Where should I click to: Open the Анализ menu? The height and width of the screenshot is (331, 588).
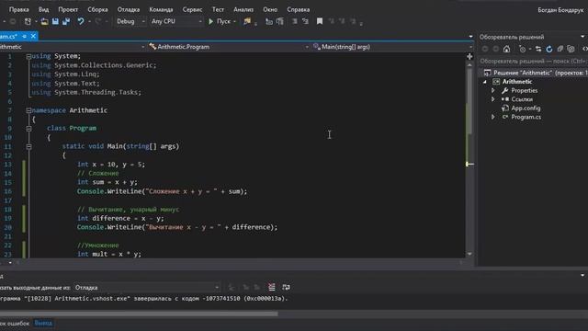[x=243, y=9]
